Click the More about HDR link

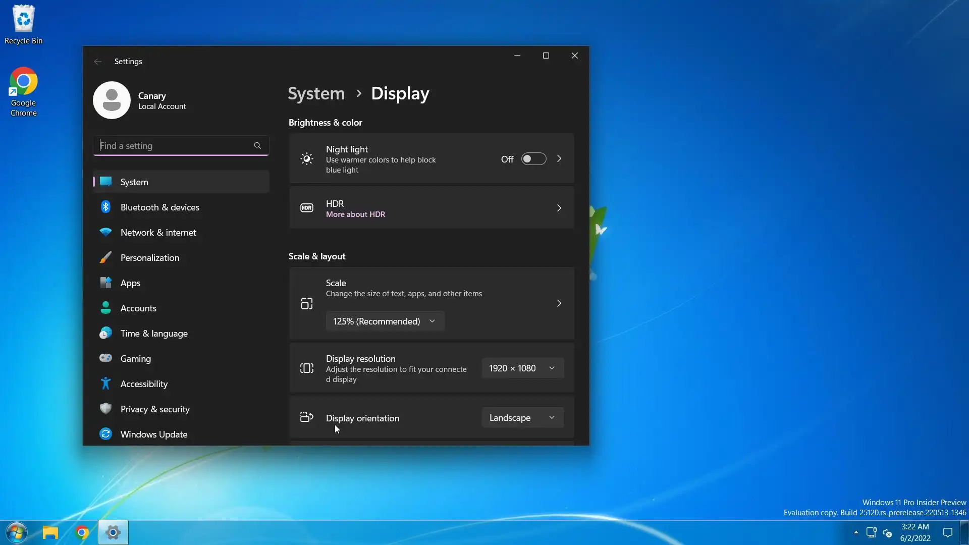click(x=355, y=214)
